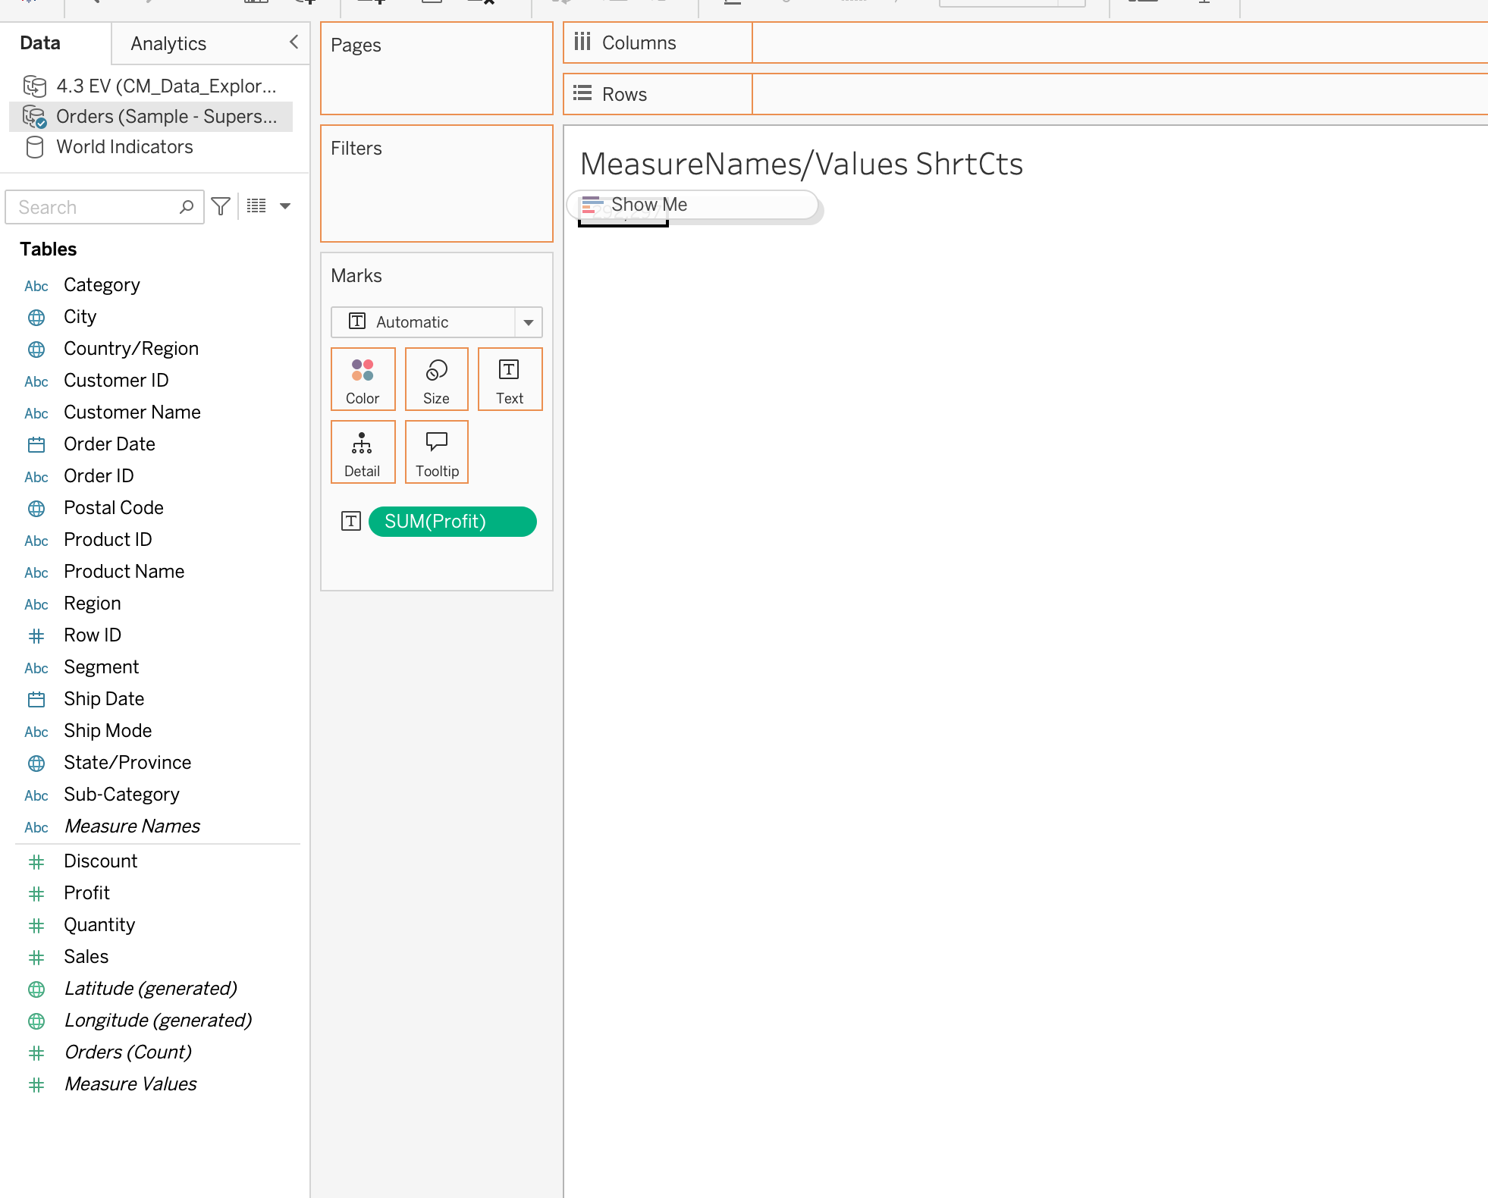Click the Measure Values field
This screenshot has width=1488, height=1198.
pyautogui.click(x=130, y=1084)
